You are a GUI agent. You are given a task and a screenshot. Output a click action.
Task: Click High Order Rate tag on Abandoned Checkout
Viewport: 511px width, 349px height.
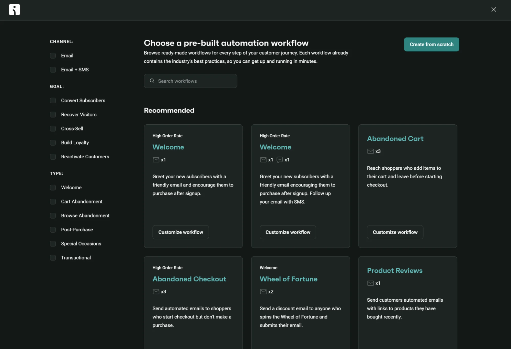pyautogui.click(x=167, y=268)
